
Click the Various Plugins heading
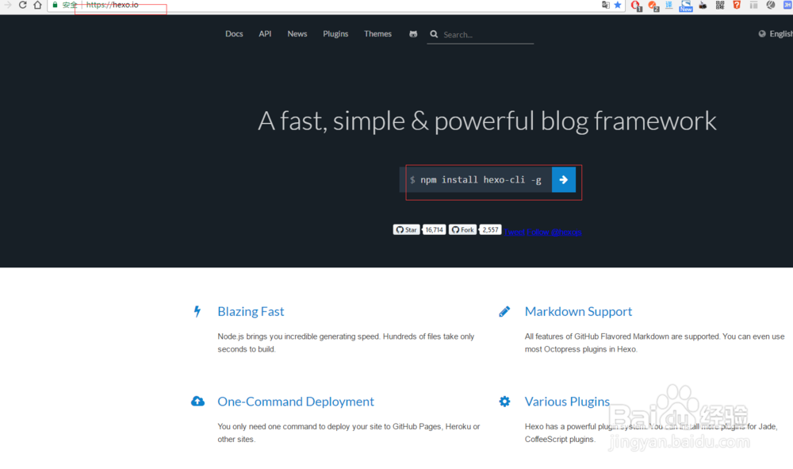(567, 402)
